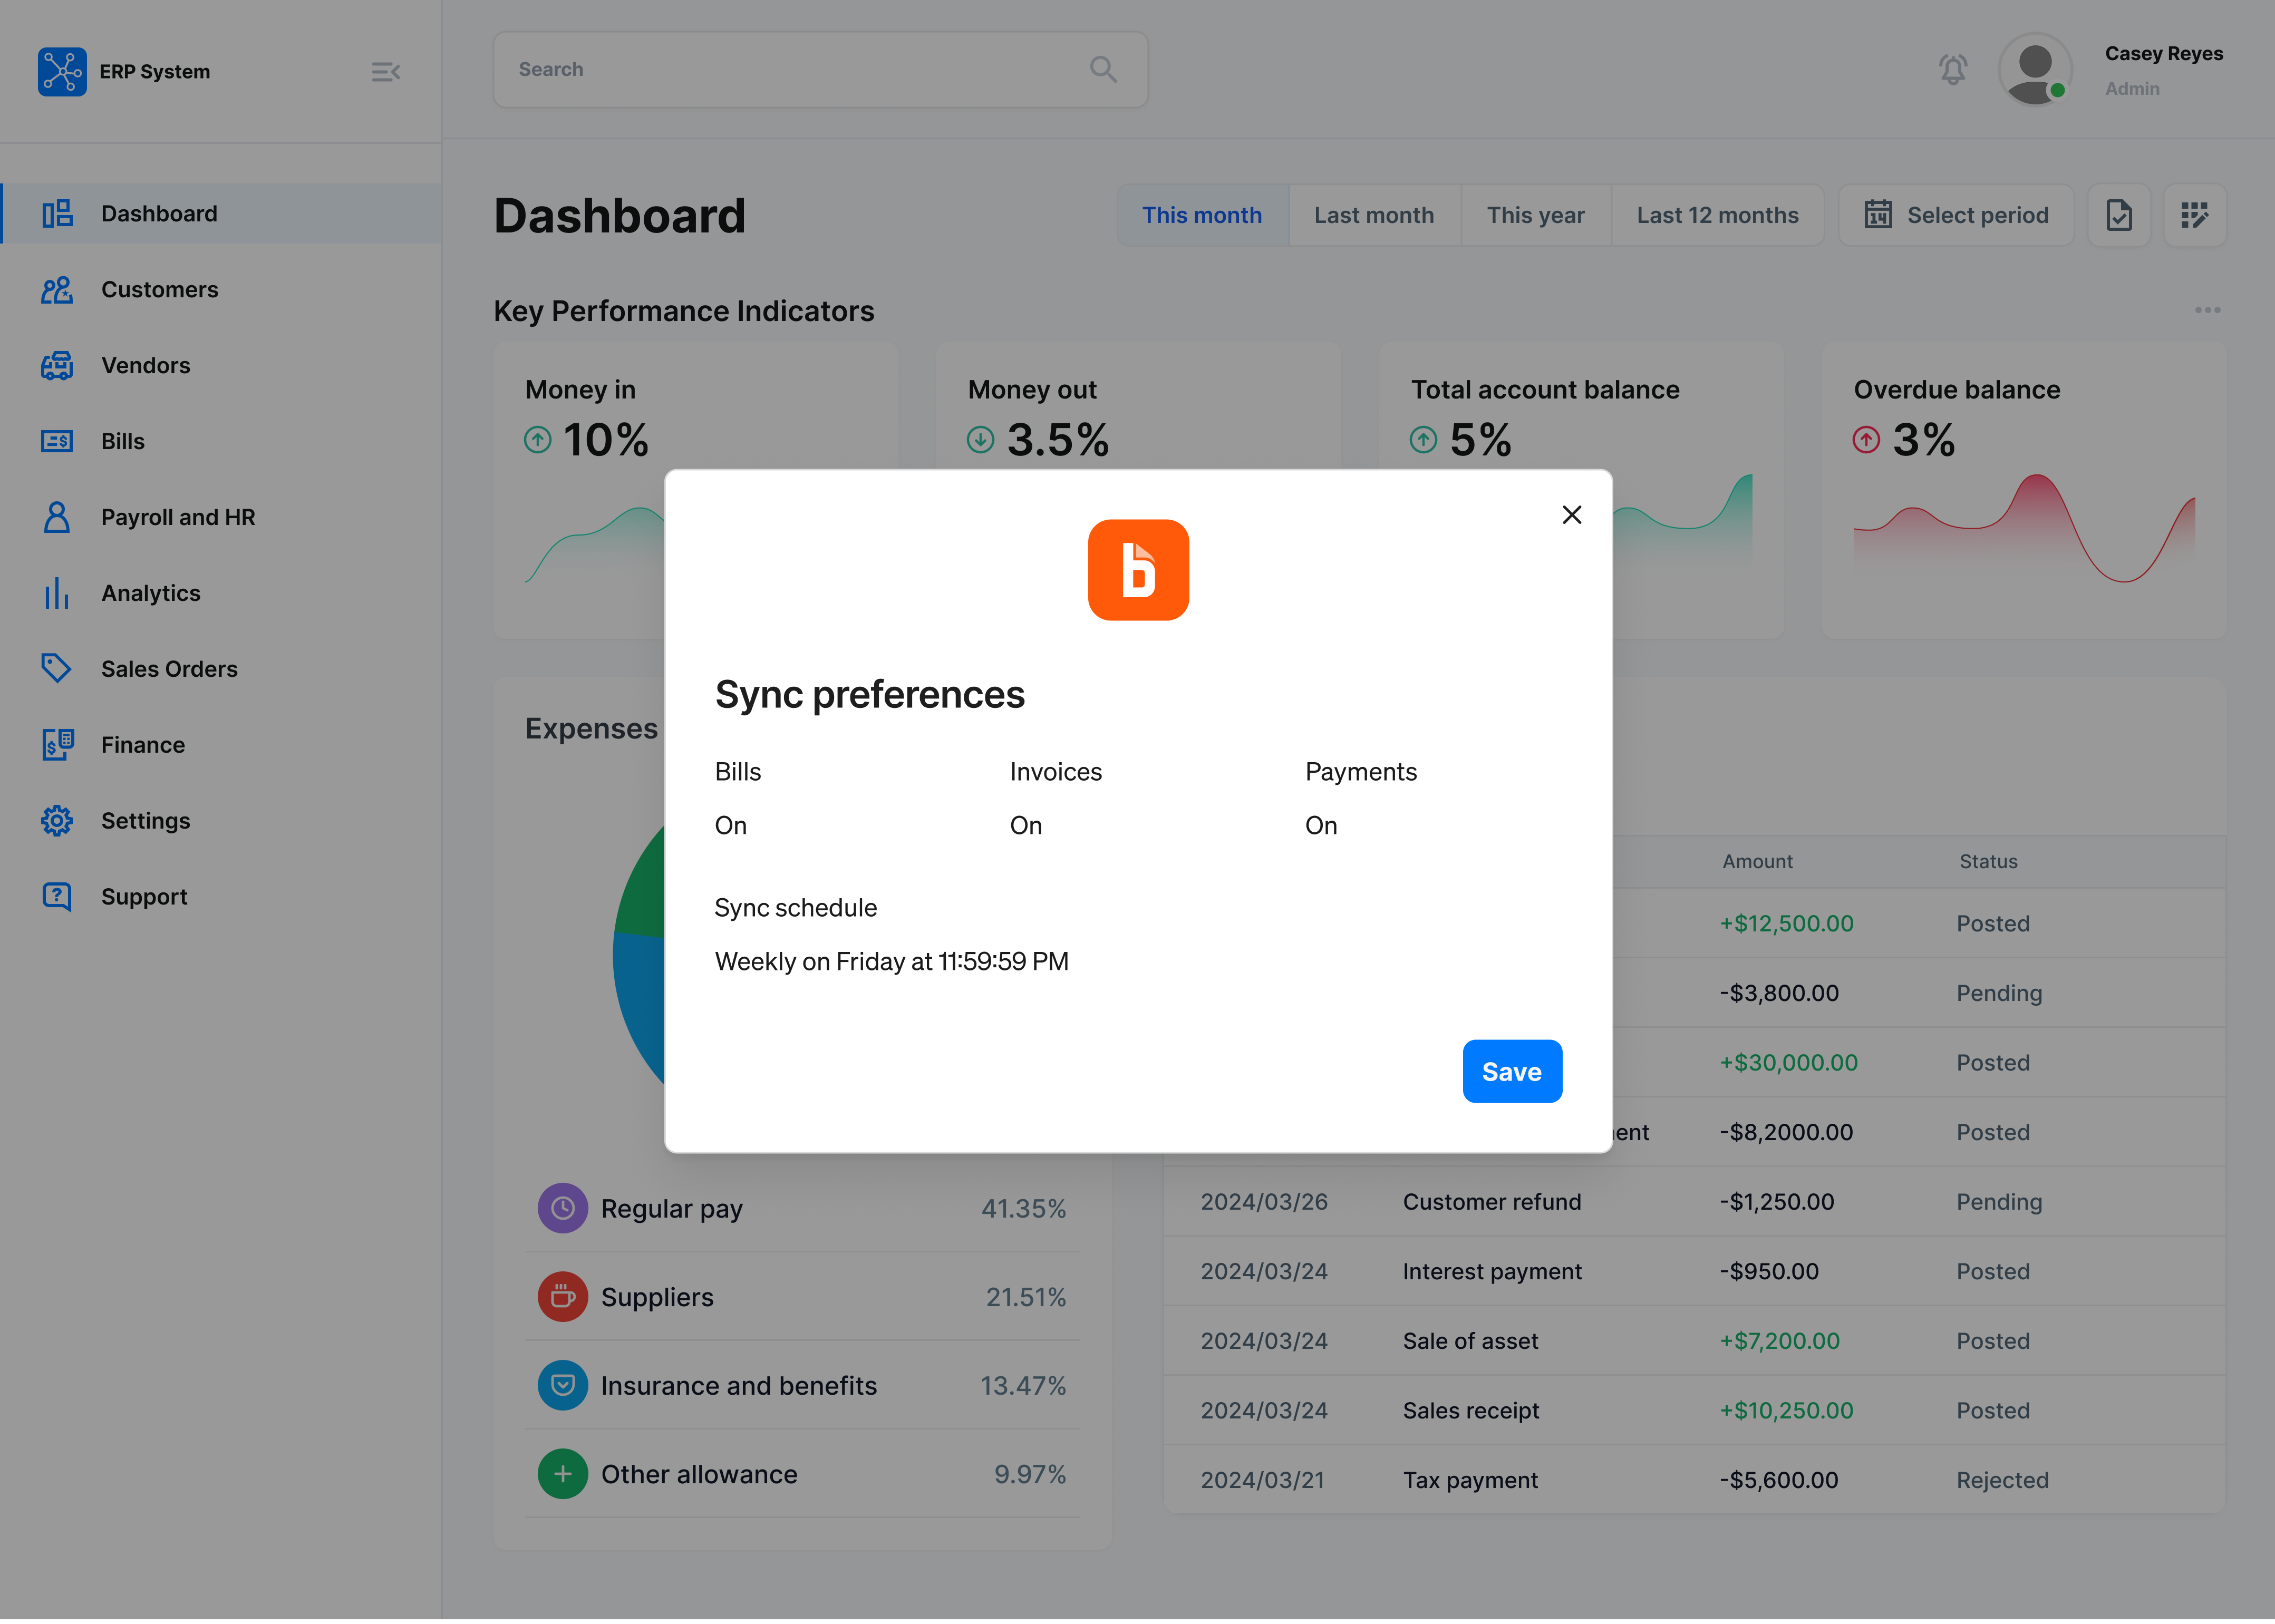Open the Bills section from the sidebar
The height and width of the screenshot is (1624, 2275).
click(x=57, y=441)
